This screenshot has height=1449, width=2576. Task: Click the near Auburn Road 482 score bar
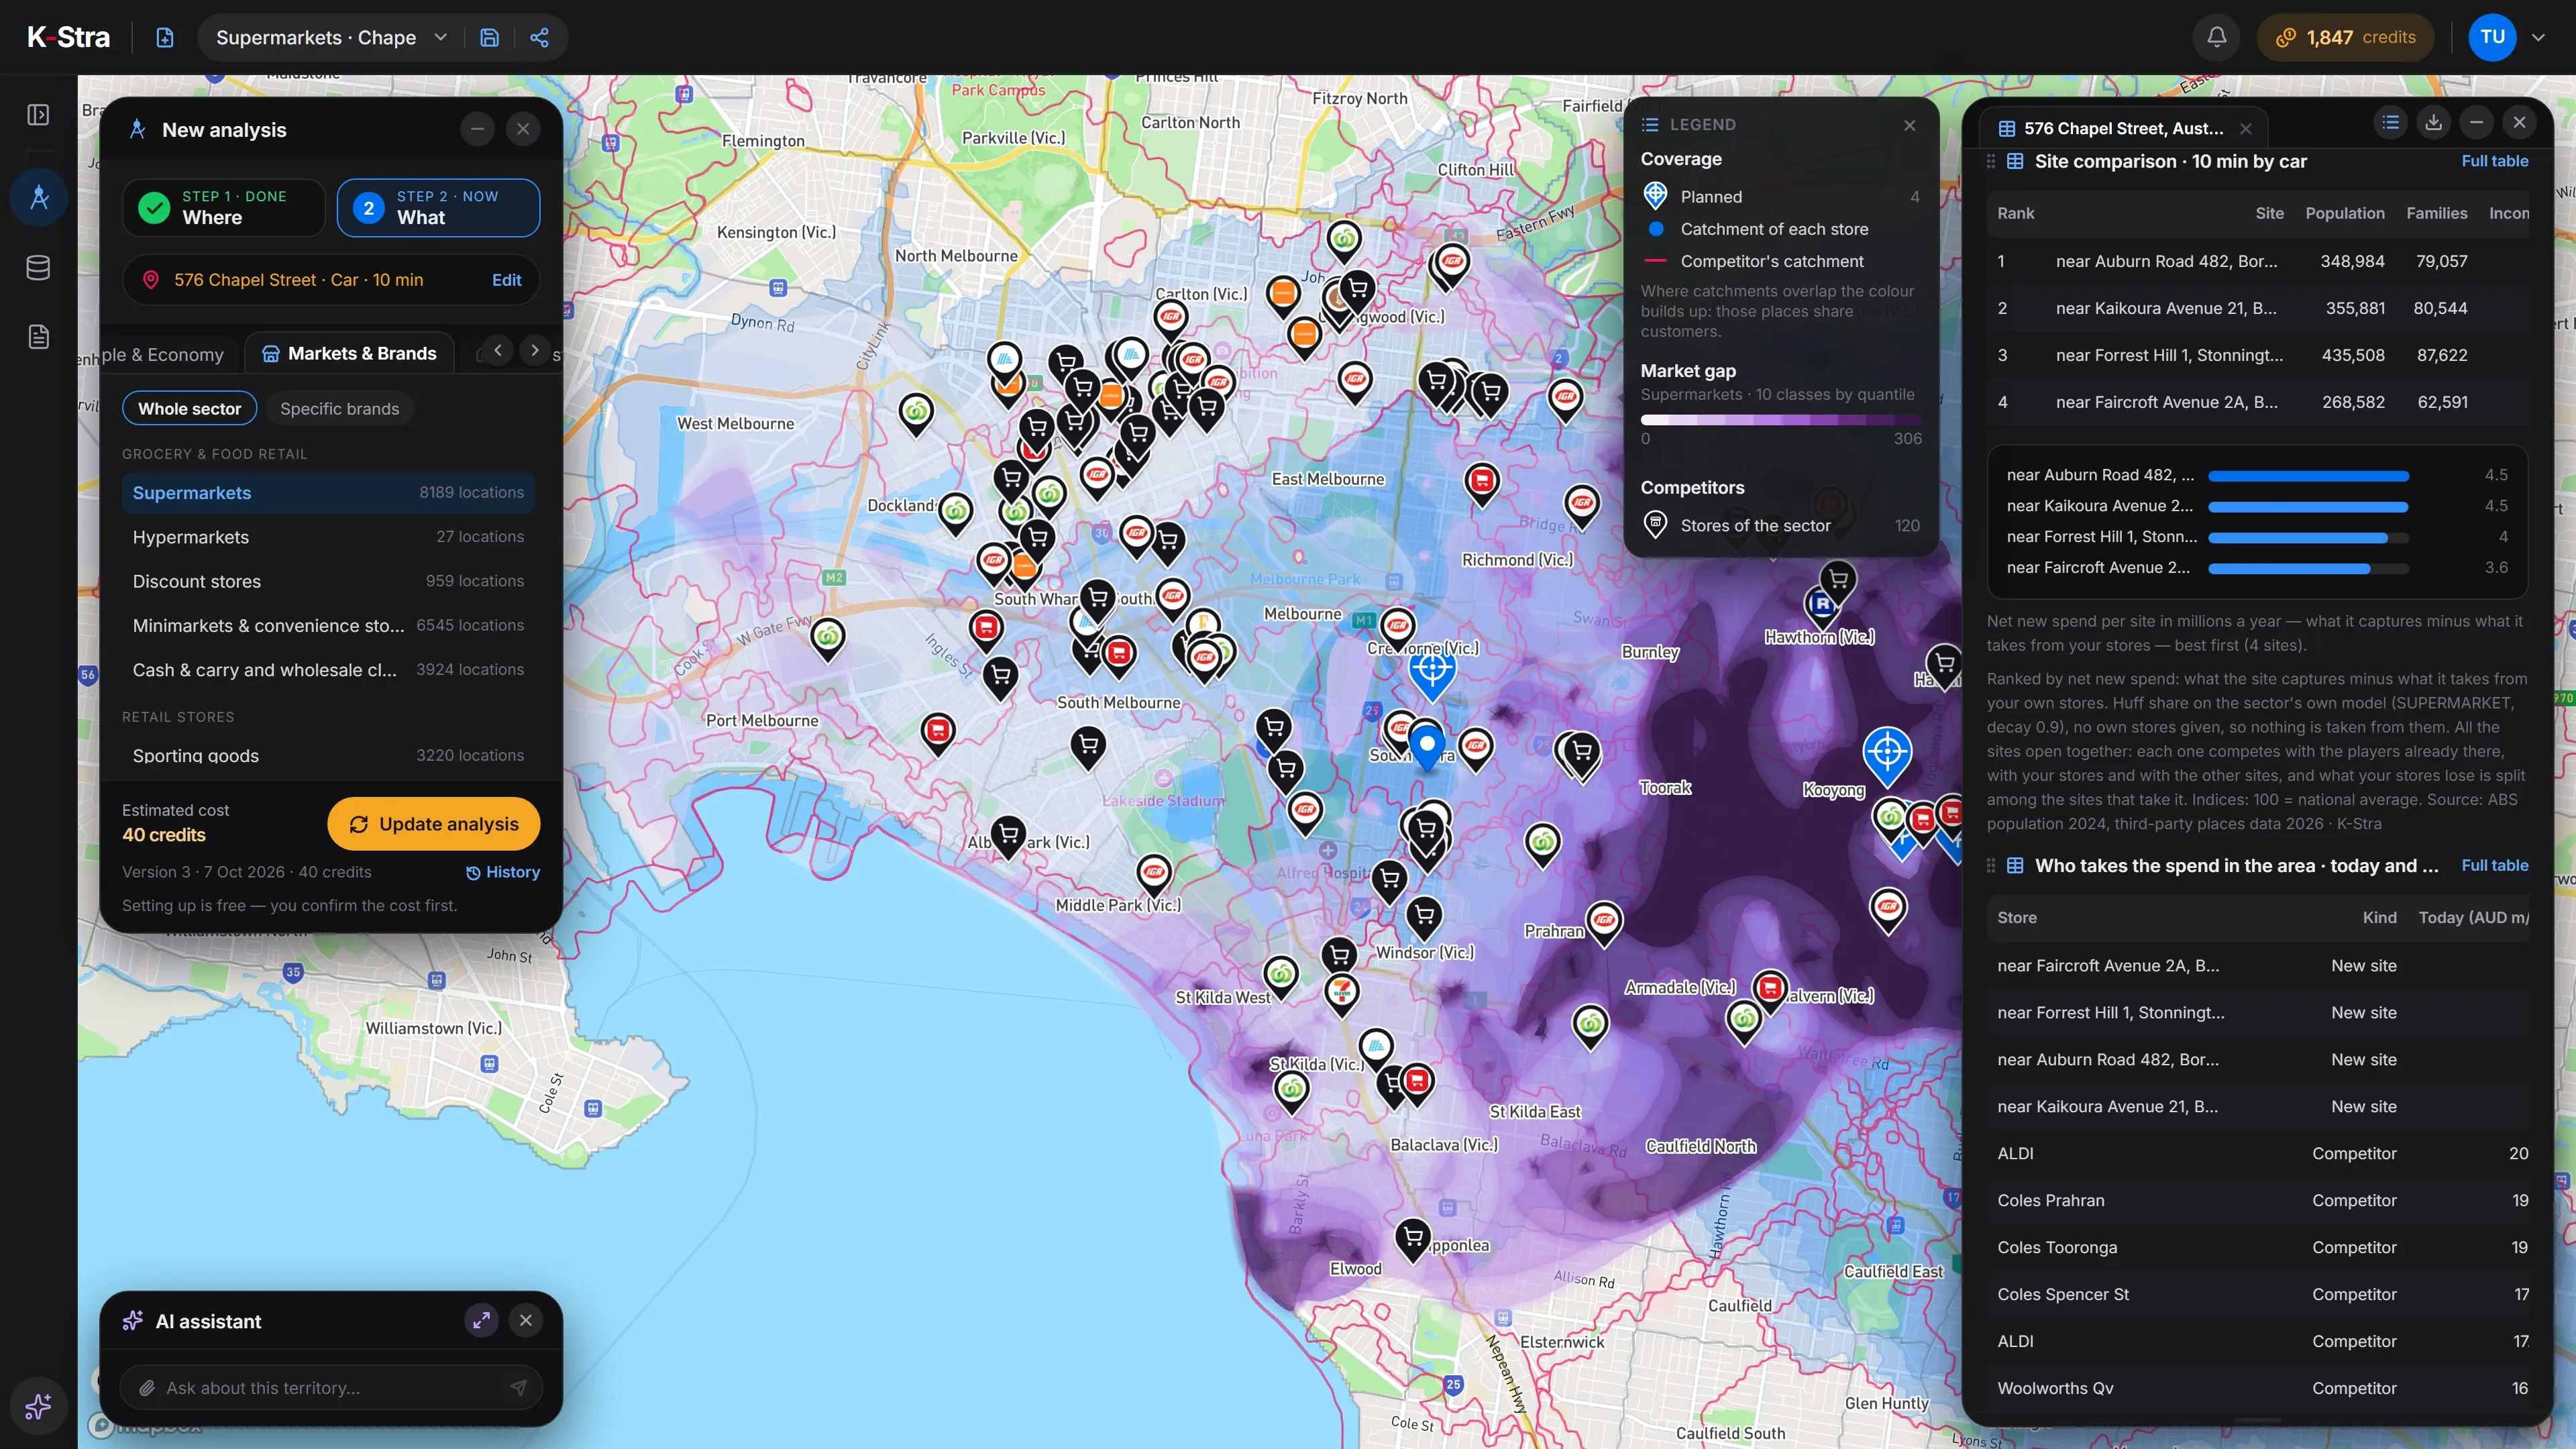click(2308, 476)
